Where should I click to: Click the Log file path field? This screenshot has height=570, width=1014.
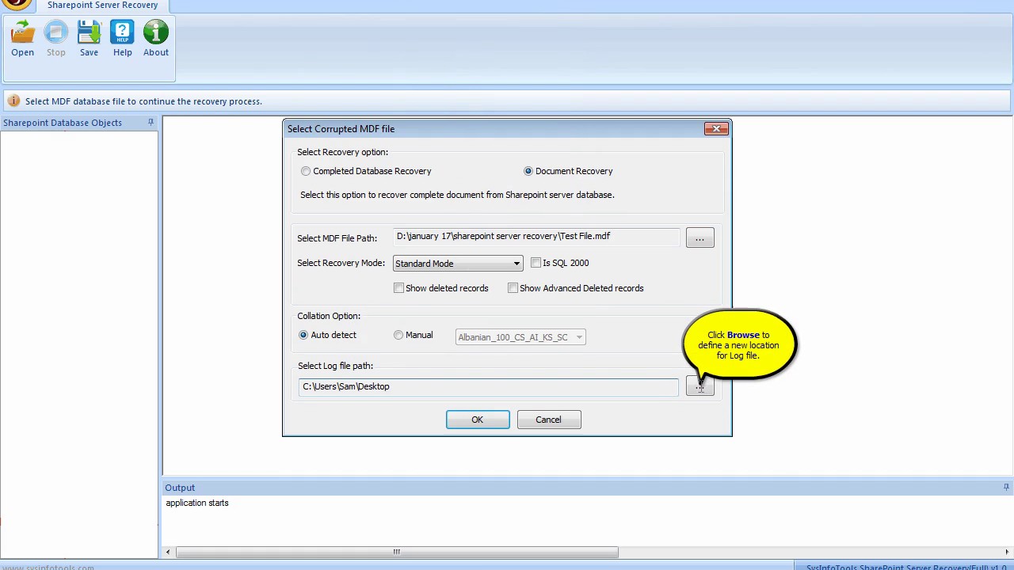(x=489, y=386)
